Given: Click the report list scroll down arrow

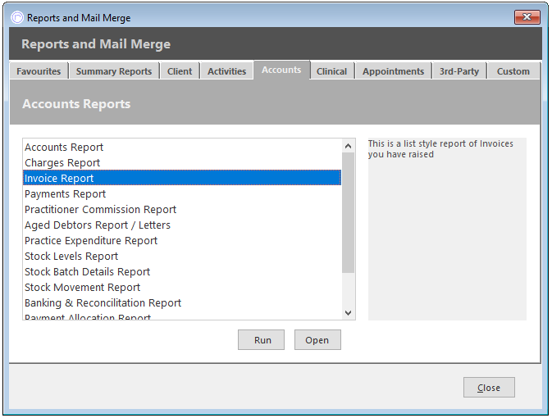Looking at the screenshot, I should 348,313.
